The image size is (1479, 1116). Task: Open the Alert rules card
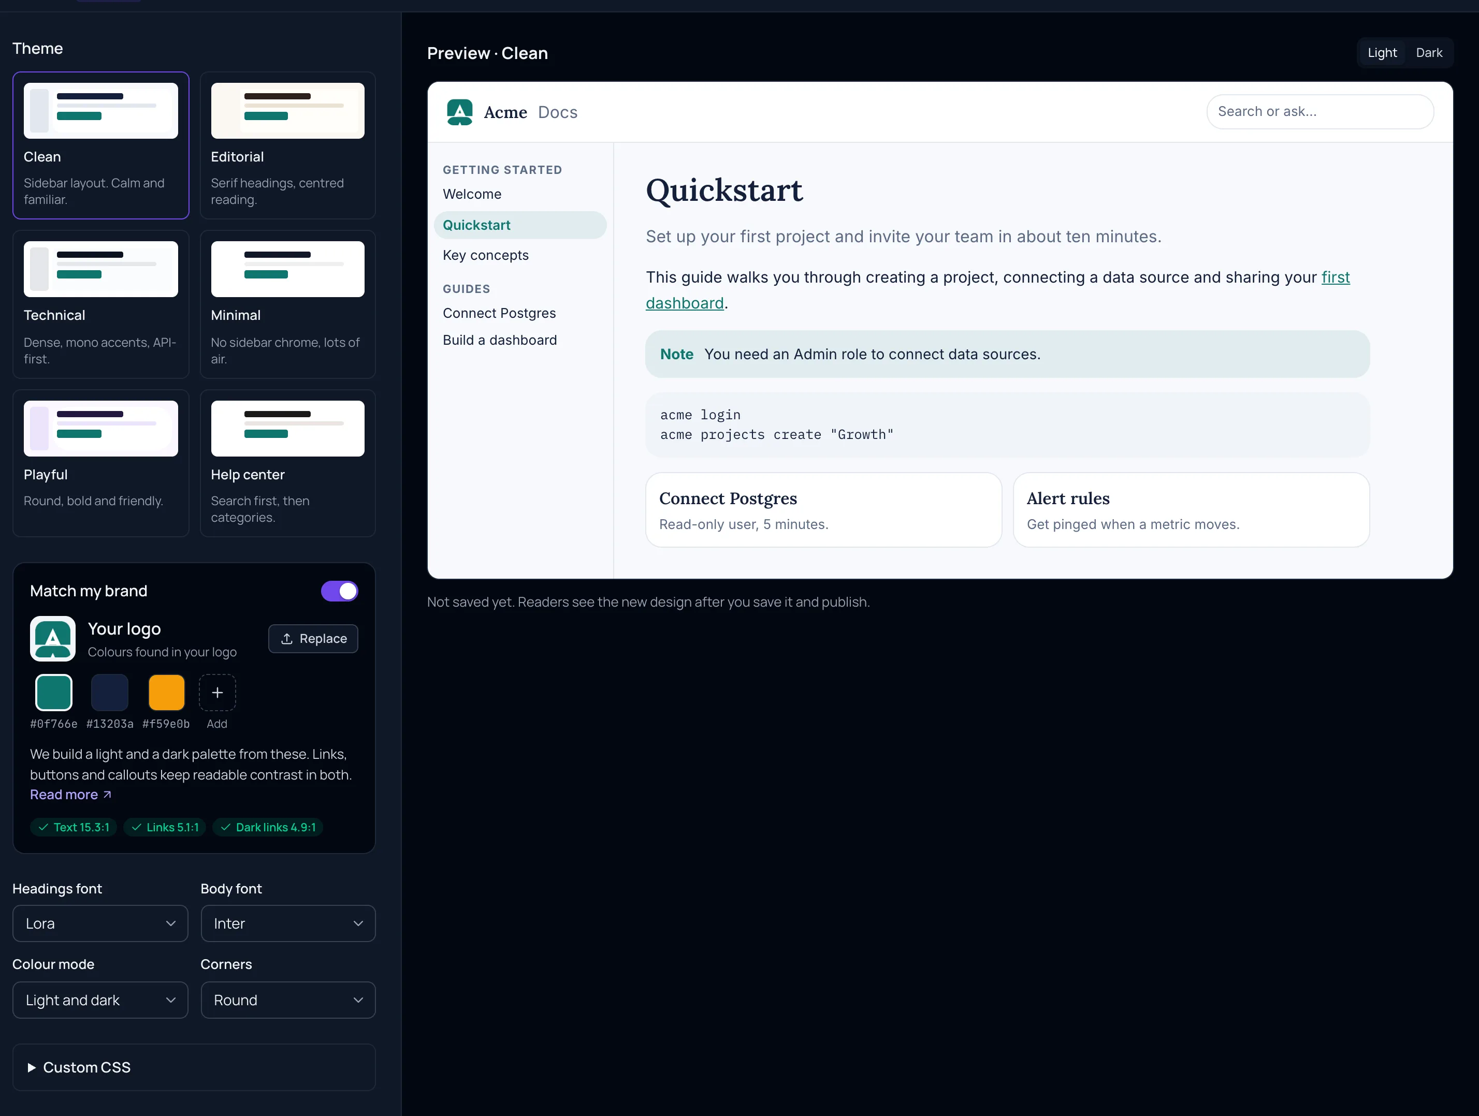(1192, 510)
